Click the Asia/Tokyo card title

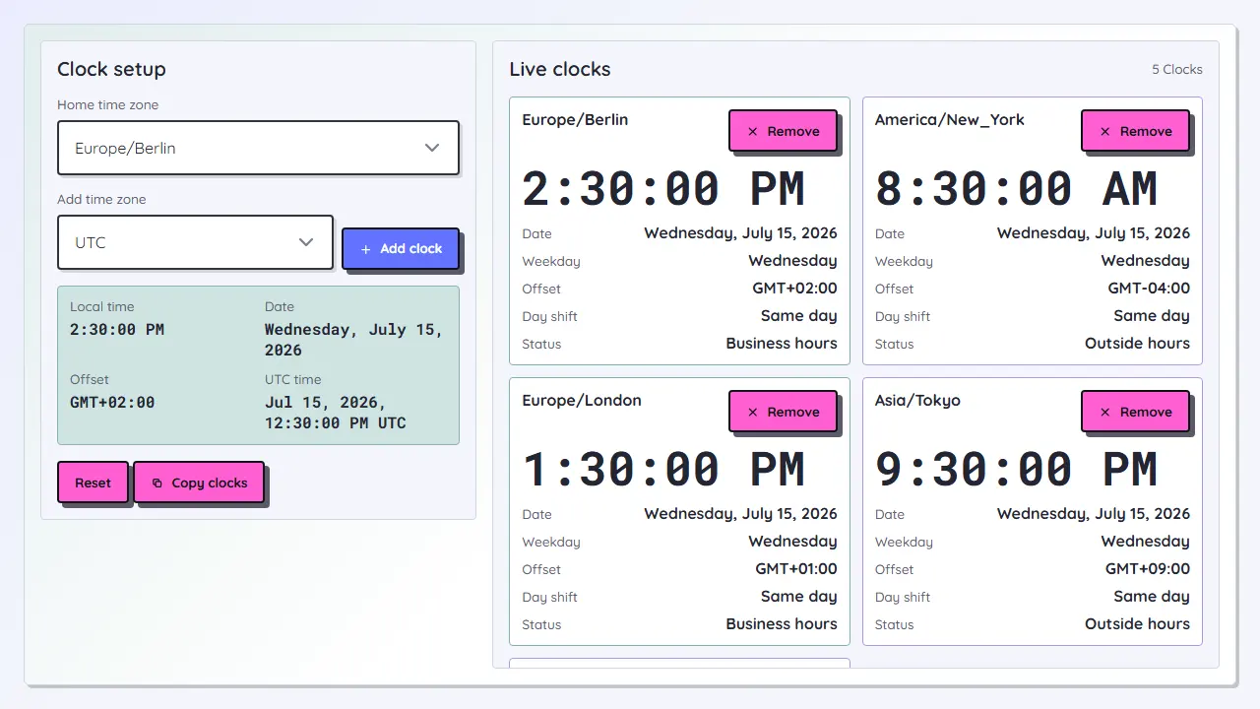pos(917,401)
